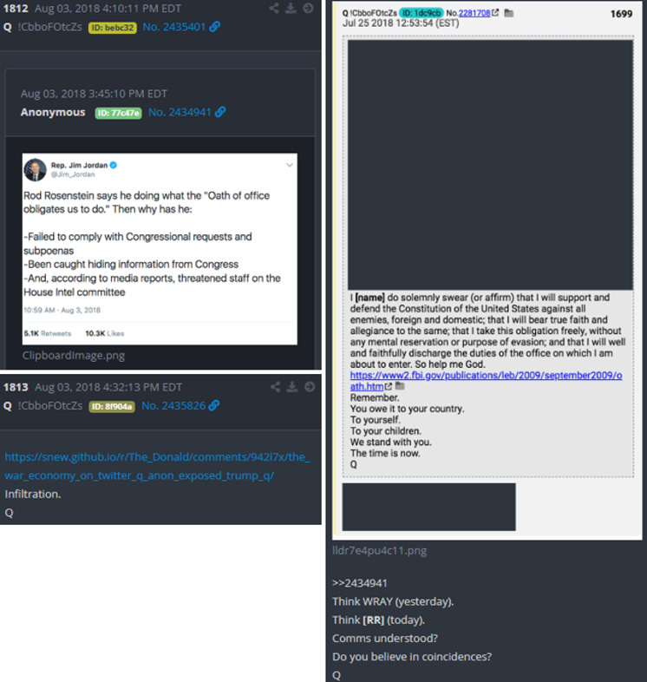
Task: Click green ID 77c47e badge
Action: (118, 113)
